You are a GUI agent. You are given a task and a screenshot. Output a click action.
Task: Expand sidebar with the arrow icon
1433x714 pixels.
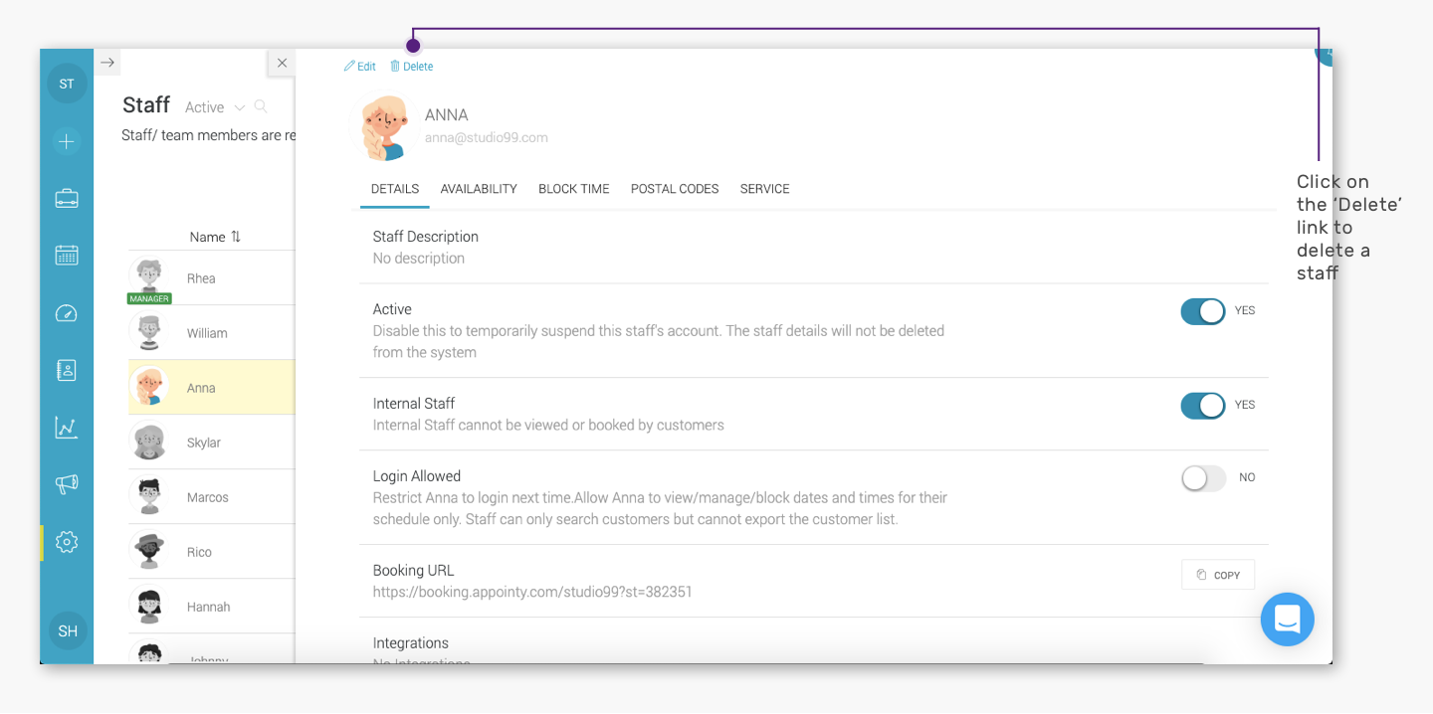click(107, 63)
